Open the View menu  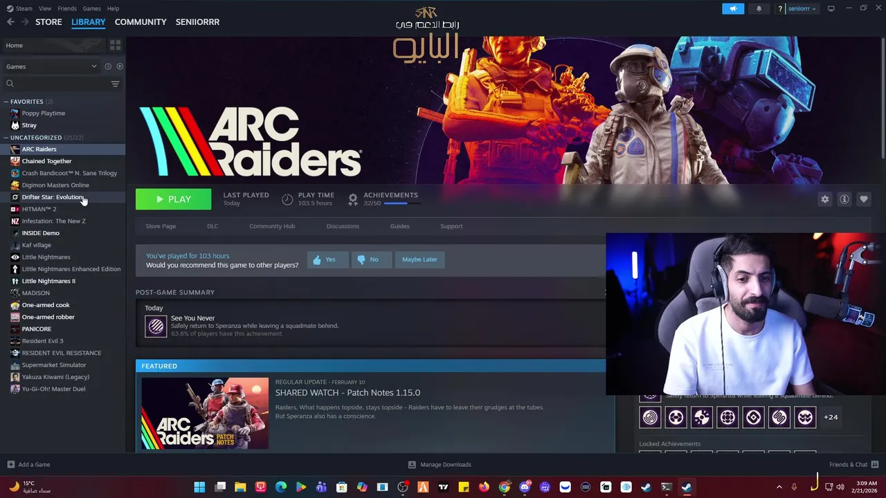click(x=45, y=8)
